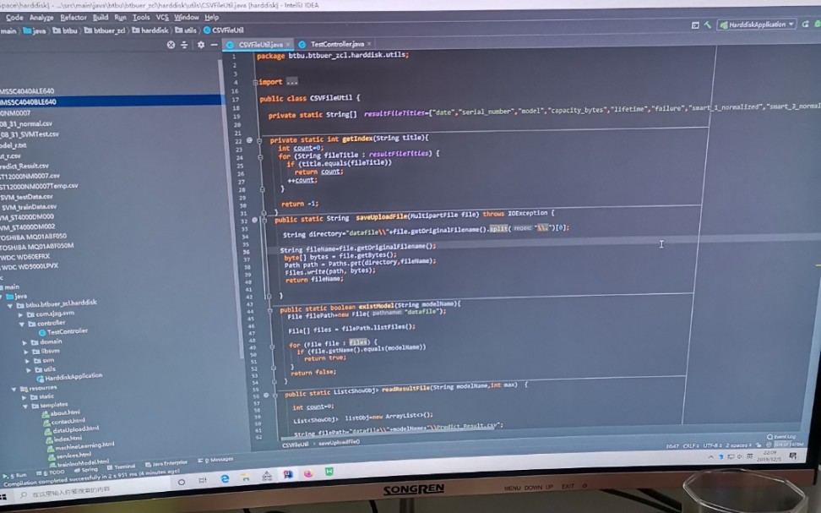Click the CSVFileUtil breadcrumb in navigation bar

224,30
